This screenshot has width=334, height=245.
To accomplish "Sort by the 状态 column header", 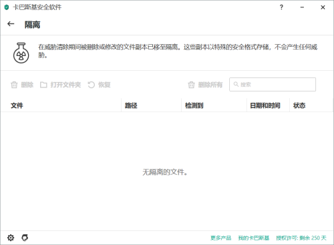I will (299, 105).
